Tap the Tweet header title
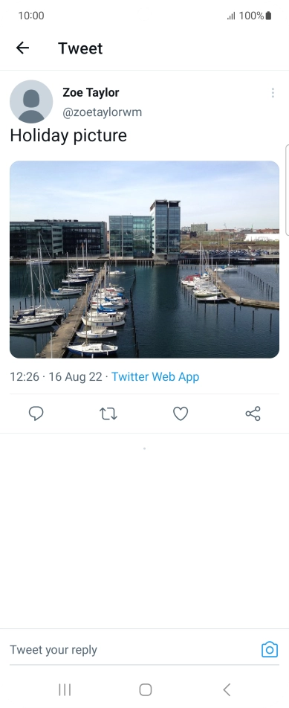 (x=80, y=48)
